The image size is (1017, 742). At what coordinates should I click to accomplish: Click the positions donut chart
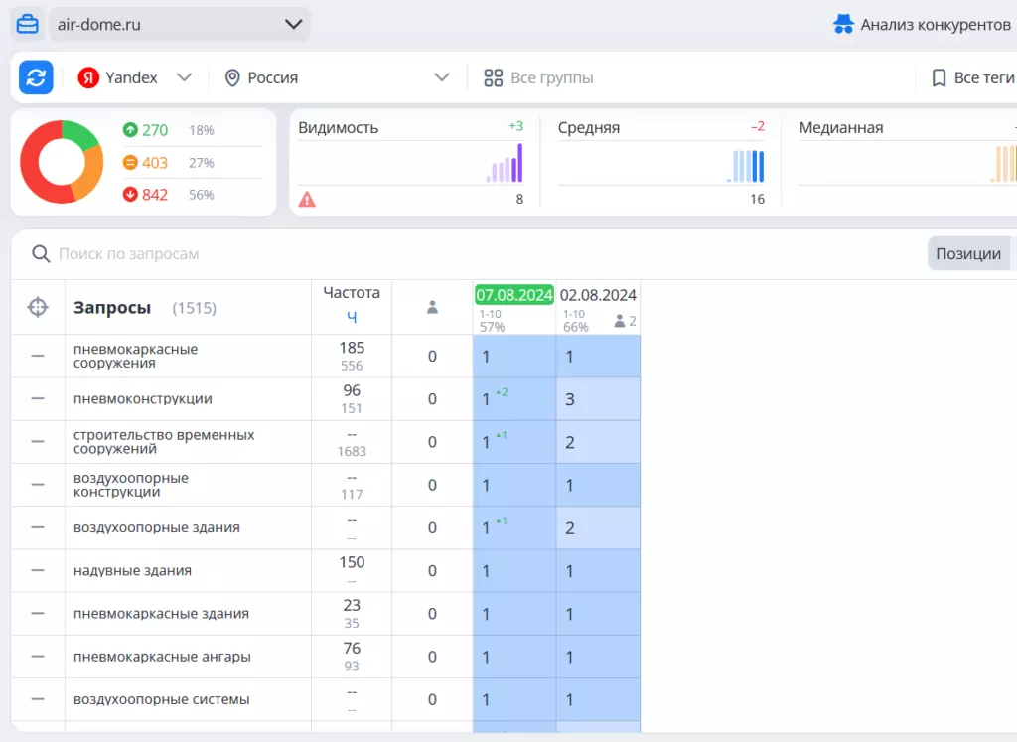click(62, 162)
